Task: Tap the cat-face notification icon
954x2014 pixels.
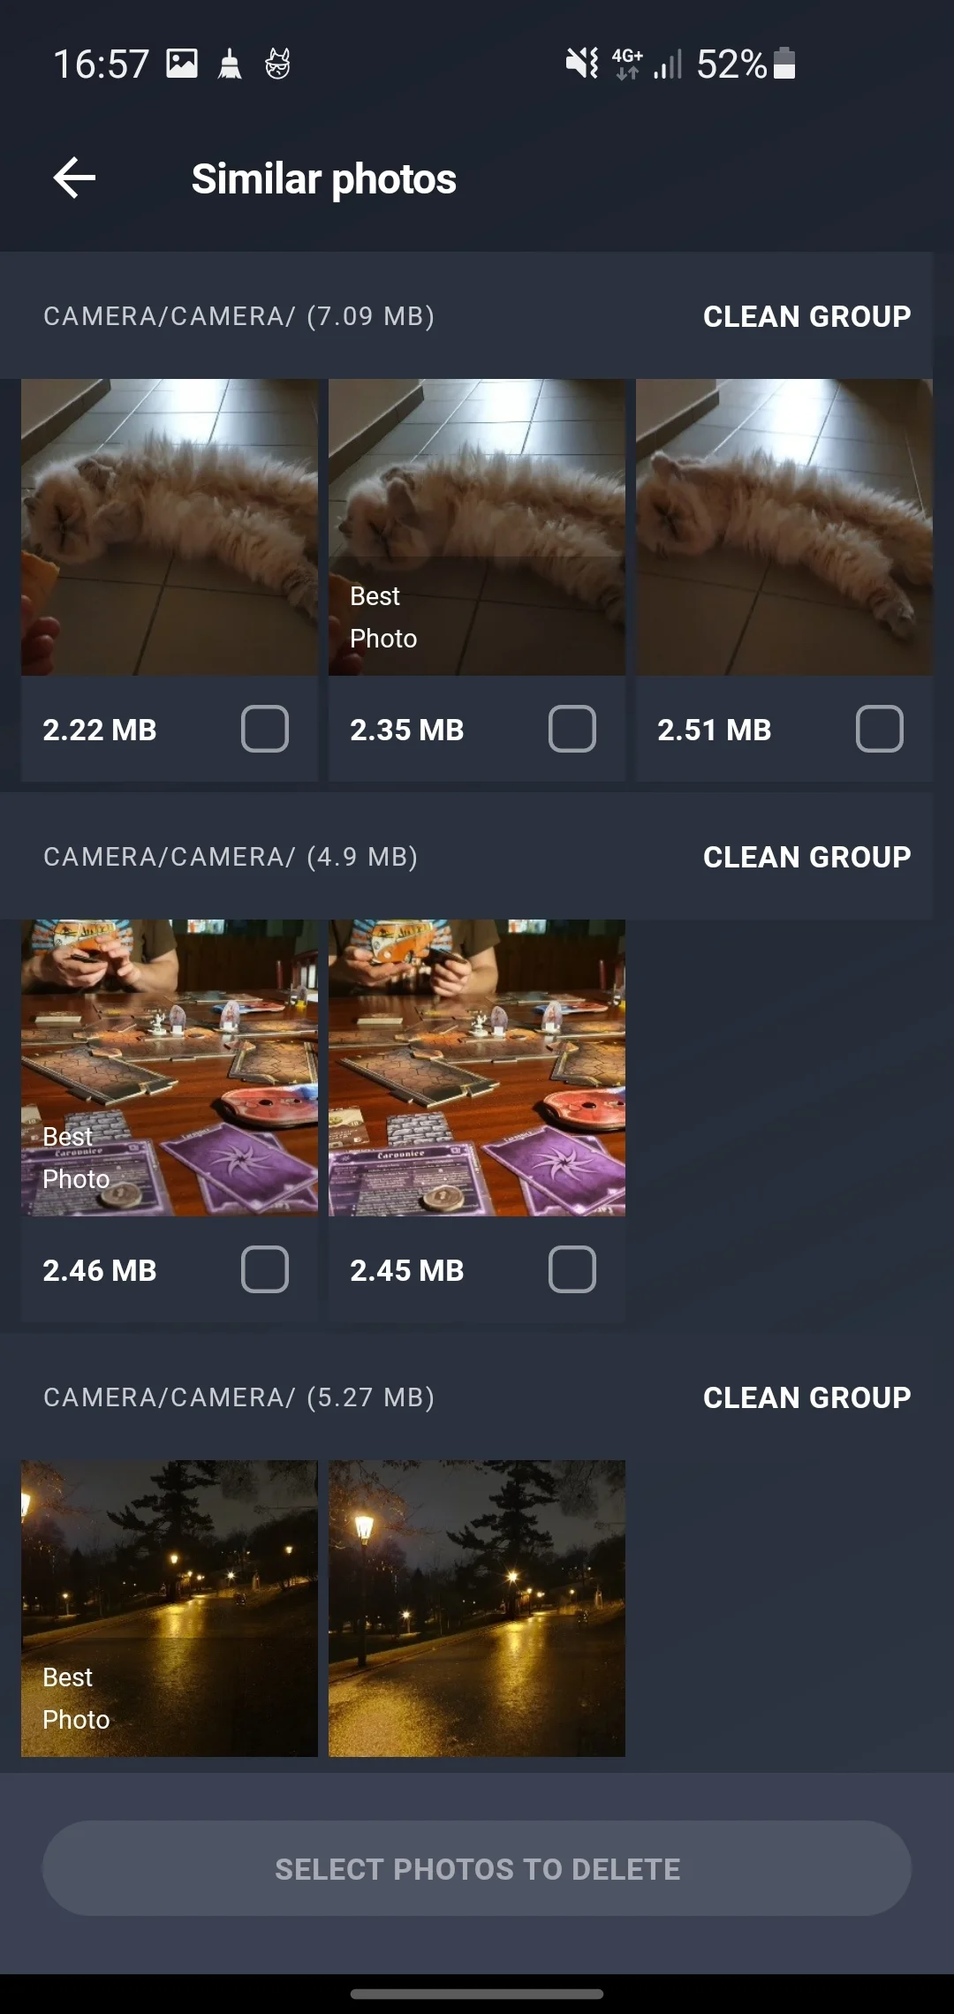Action: click(277, 64)
